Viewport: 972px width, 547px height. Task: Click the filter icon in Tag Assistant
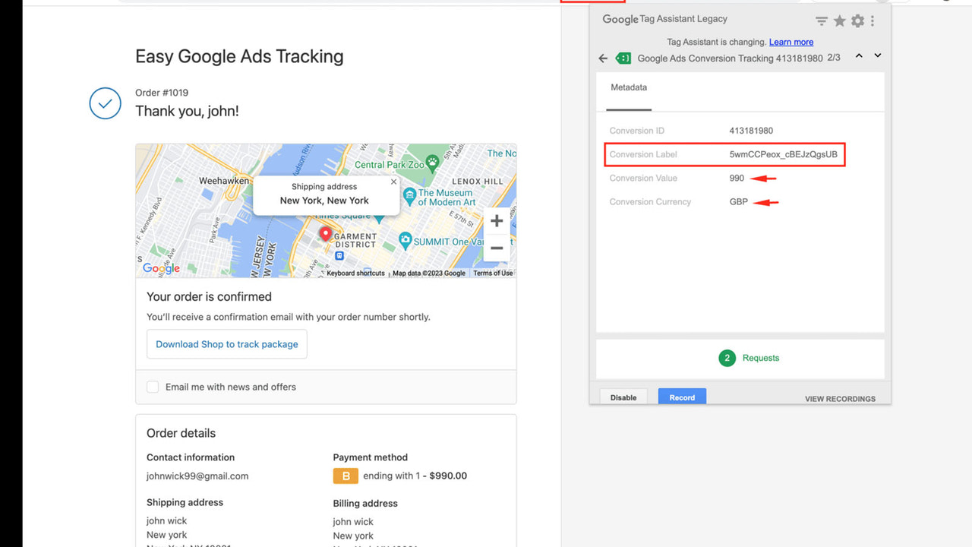click(x=821, y=21)
